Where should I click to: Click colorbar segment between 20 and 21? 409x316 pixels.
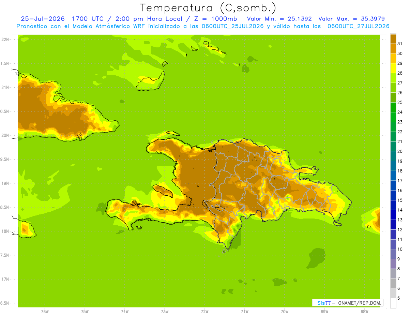pos(393,147)
